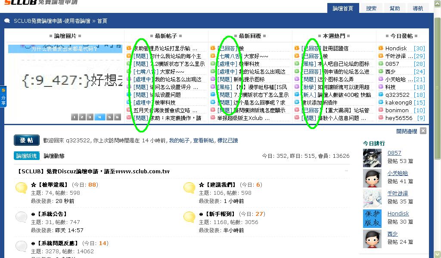Click rank 1 icon beside Hondisk

pos(381,48)
